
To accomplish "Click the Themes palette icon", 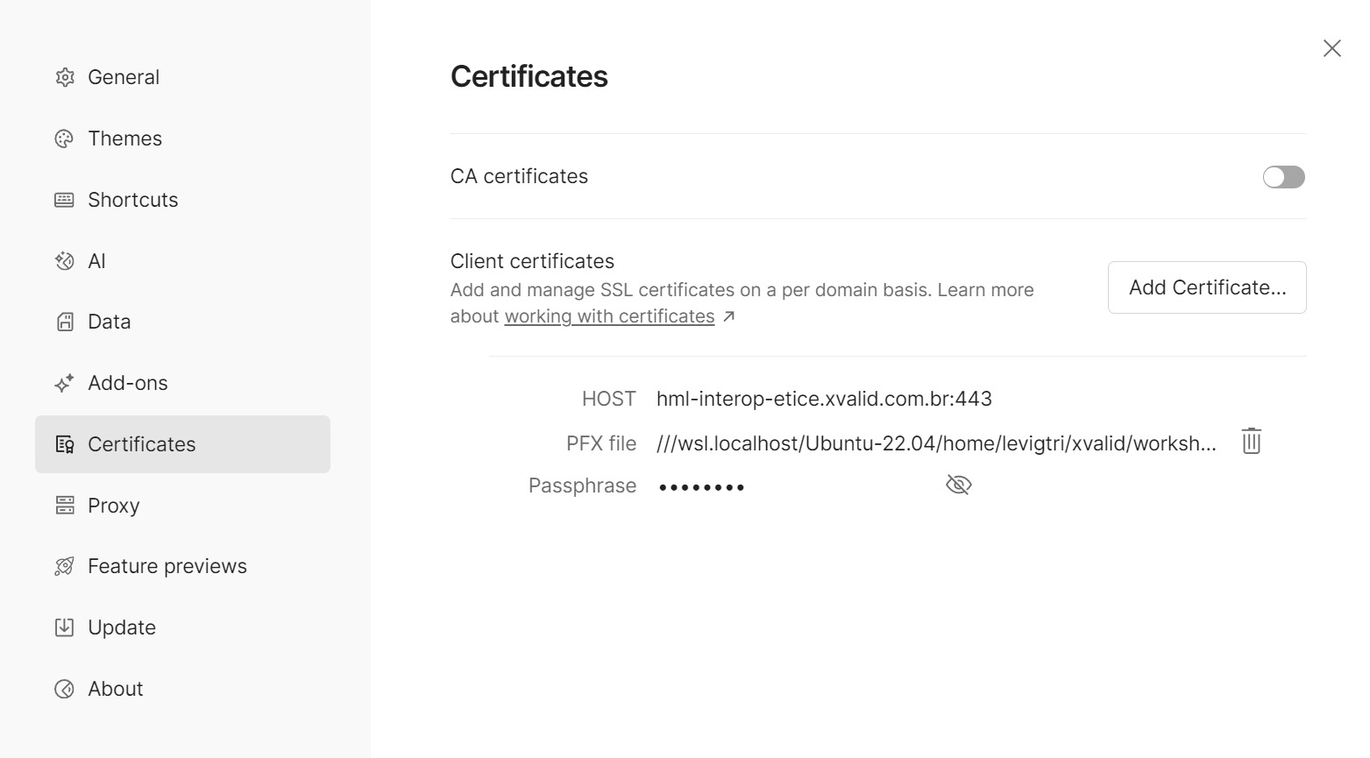I will (65, 138).
